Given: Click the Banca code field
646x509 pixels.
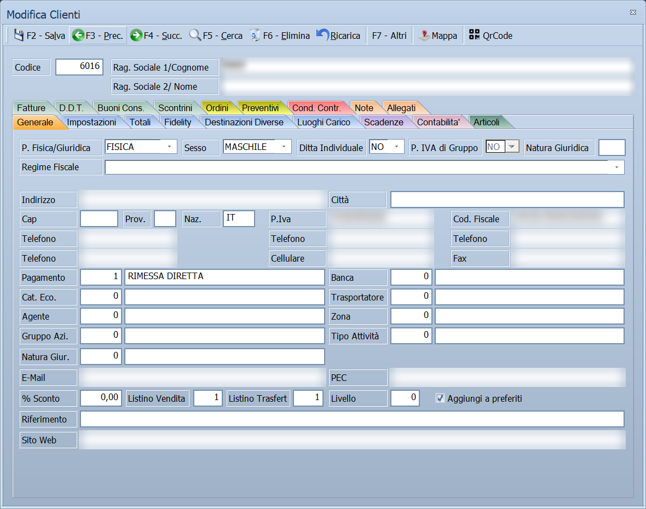Looking at the screenshot, I should point(411,277).
